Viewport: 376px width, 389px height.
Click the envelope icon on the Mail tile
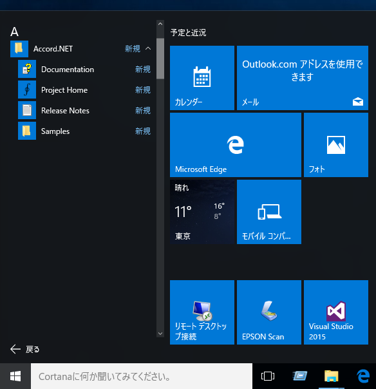click(x=358, y=102)
